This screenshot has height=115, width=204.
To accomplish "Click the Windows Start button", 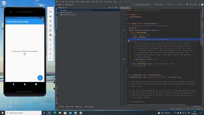I will click(x=3, y=113).
